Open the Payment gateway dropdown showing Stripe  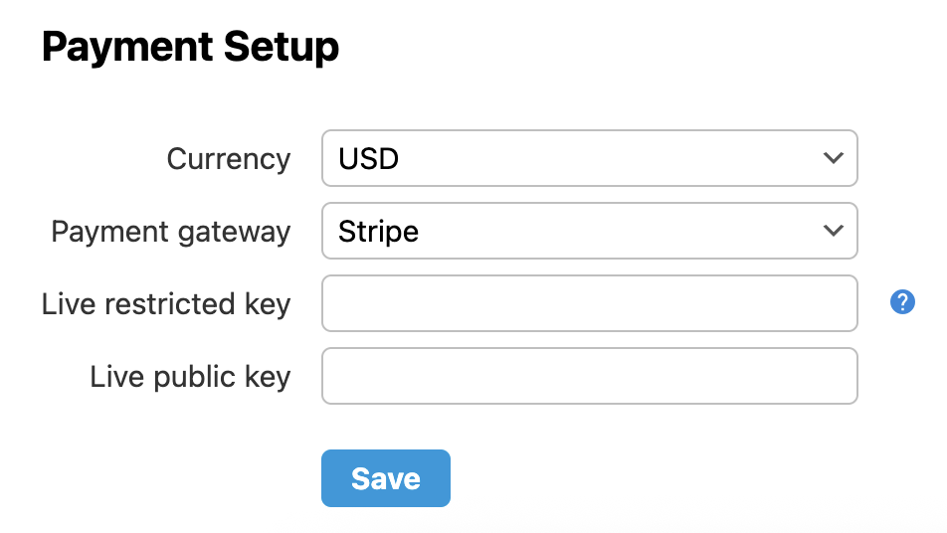589,231
